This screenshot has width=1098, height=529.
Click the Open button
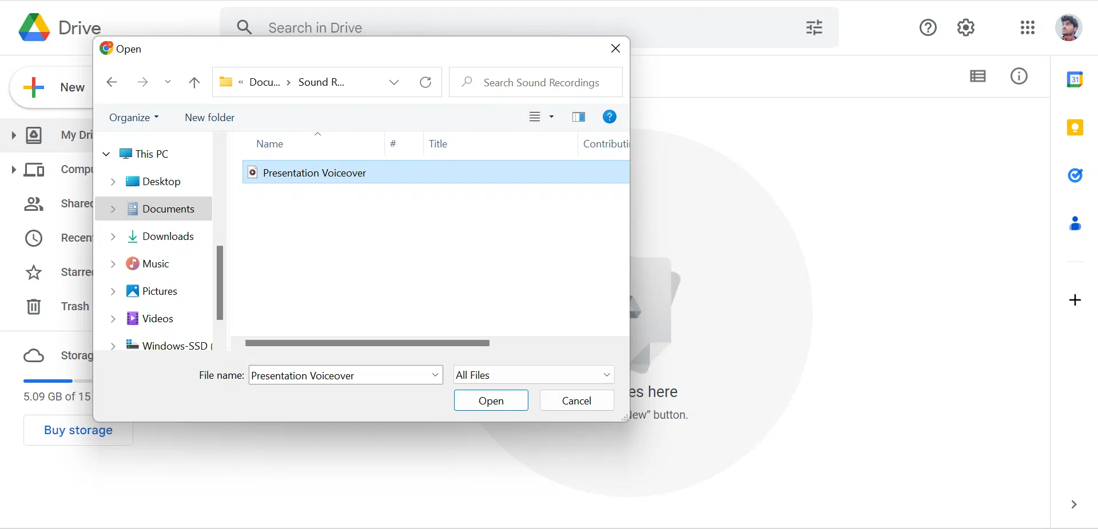click(x=491, y=400)
